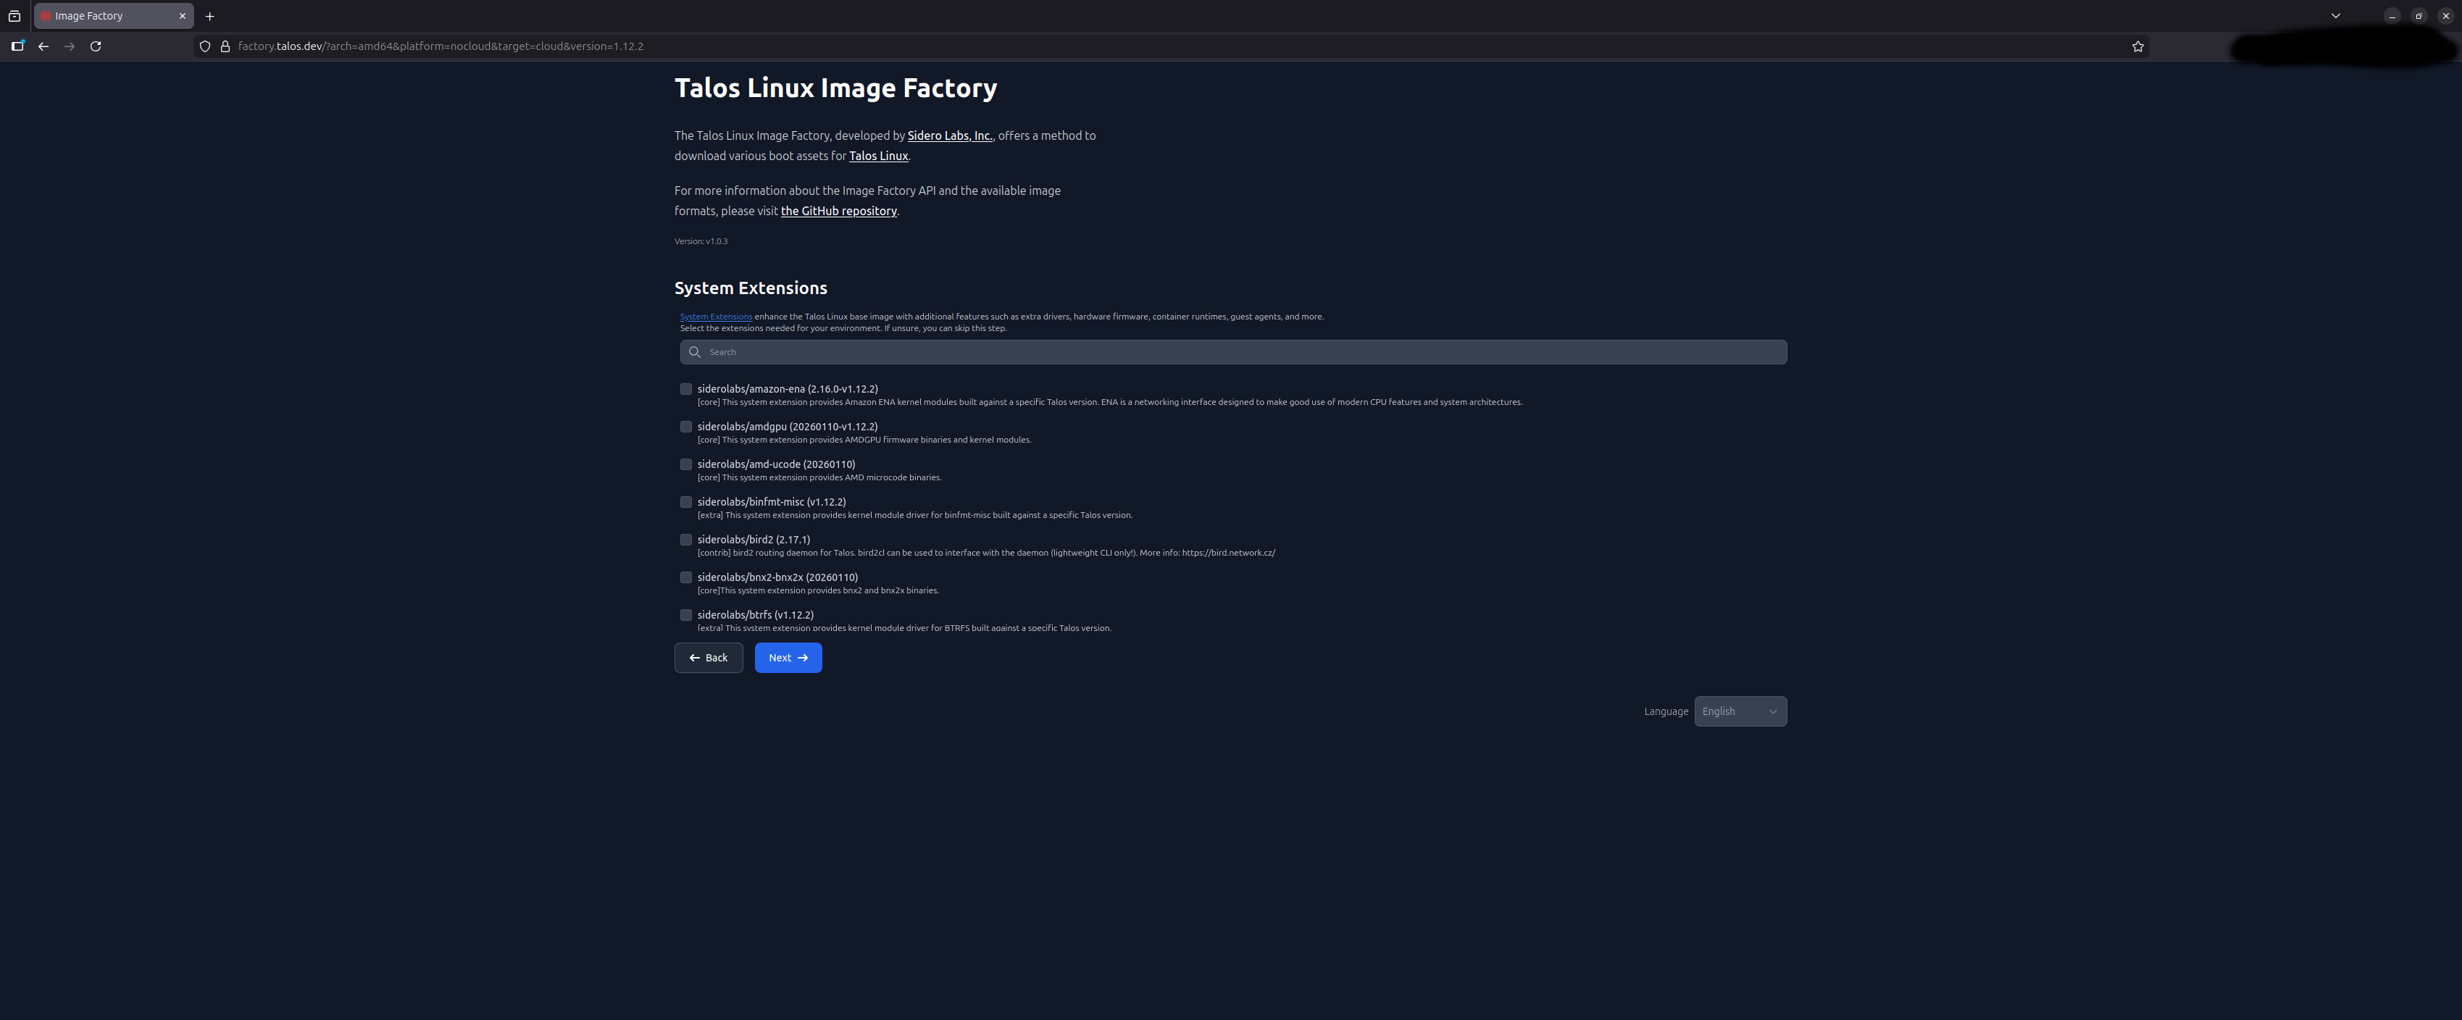Click the reload page icon
The width and height of the screenshot is (2462, 1020).
coord(96,46)
